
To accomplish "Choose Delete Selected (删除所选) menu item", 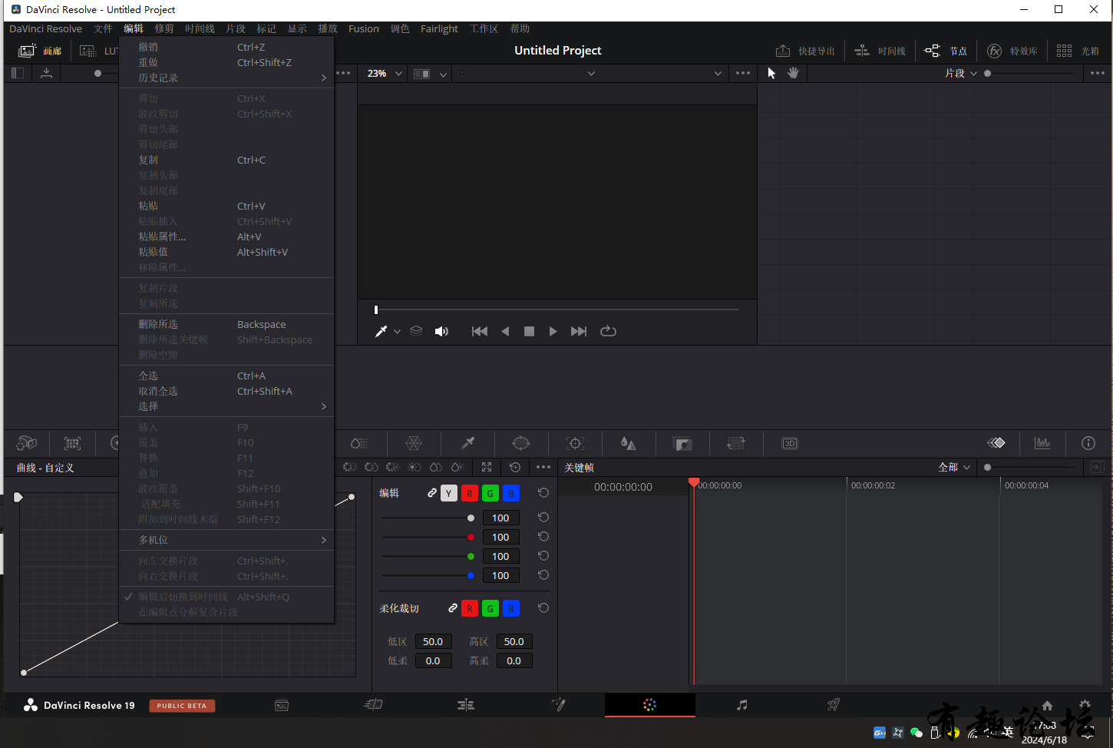I will 226,324.
